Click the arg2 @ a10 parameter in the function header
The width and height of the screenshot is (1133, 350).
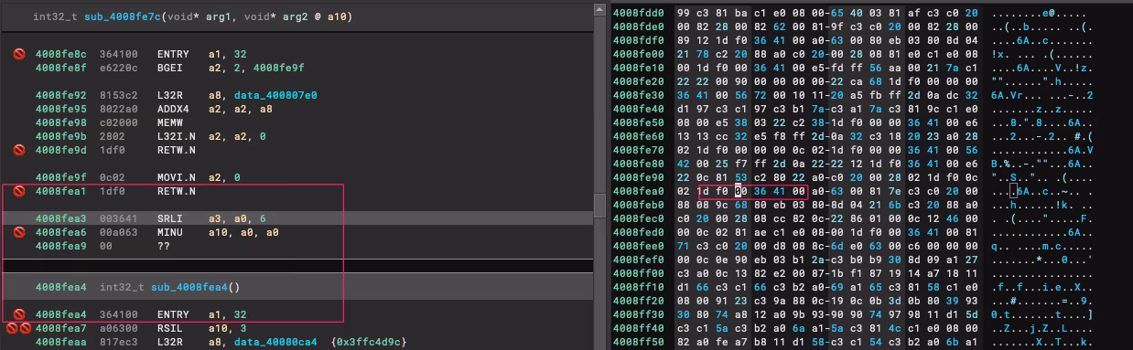click(317, 16)
